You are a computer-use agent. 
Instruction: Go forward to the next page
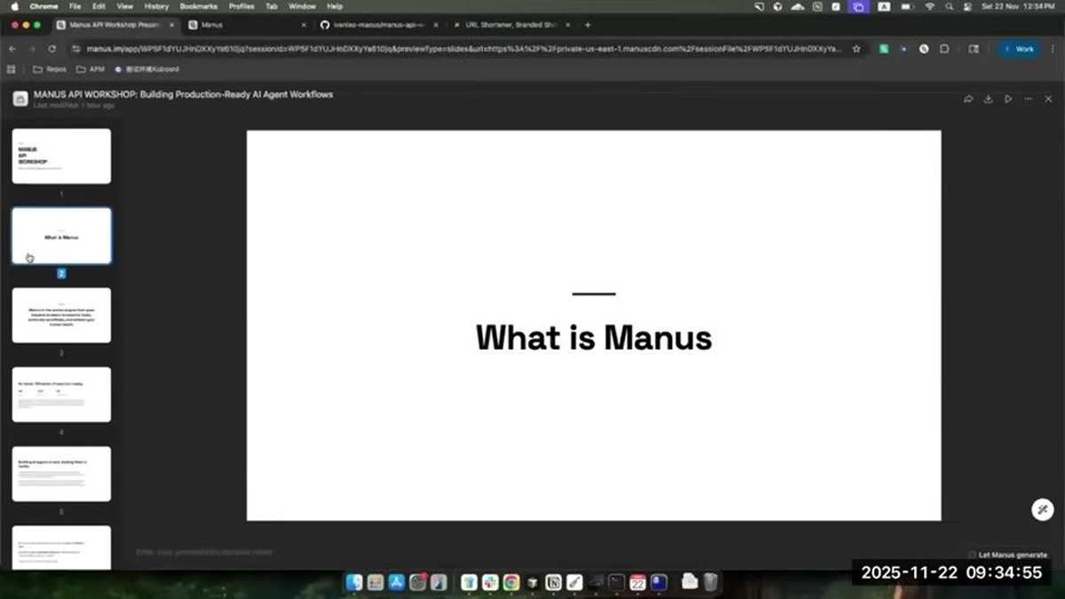point(32,49)
